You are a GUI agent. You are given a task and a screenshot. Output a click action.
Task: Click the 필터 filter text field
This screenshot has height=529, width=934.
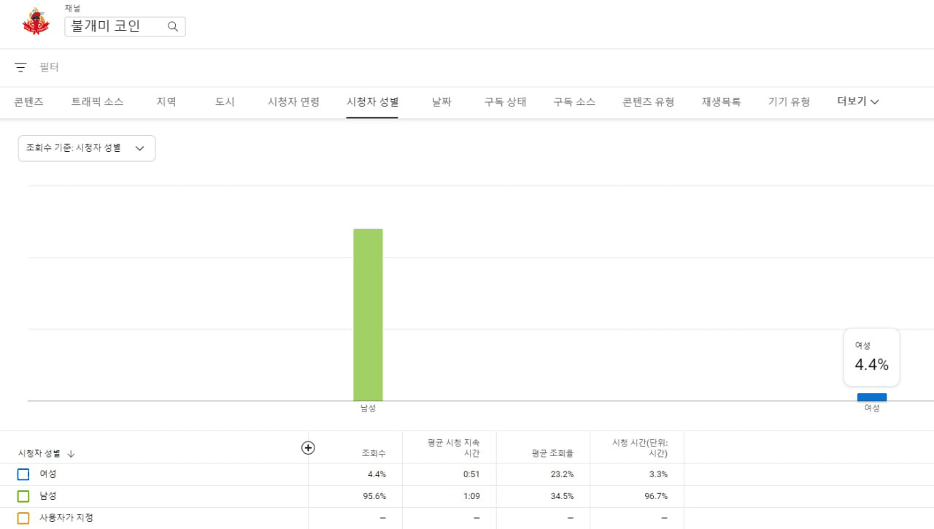click(50, 68)
